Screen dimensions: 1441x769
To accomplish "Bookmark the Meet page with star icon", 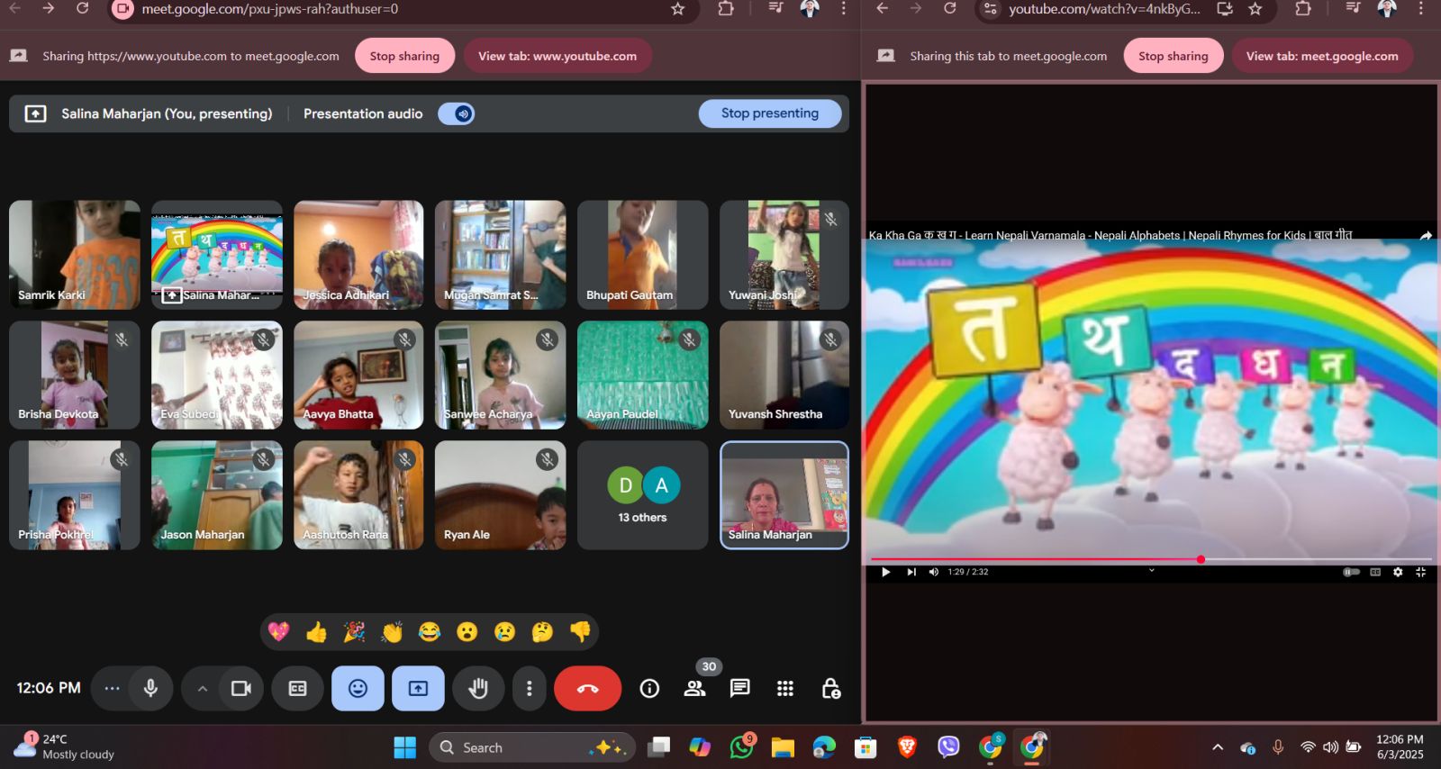I will (x=678, y=9).
